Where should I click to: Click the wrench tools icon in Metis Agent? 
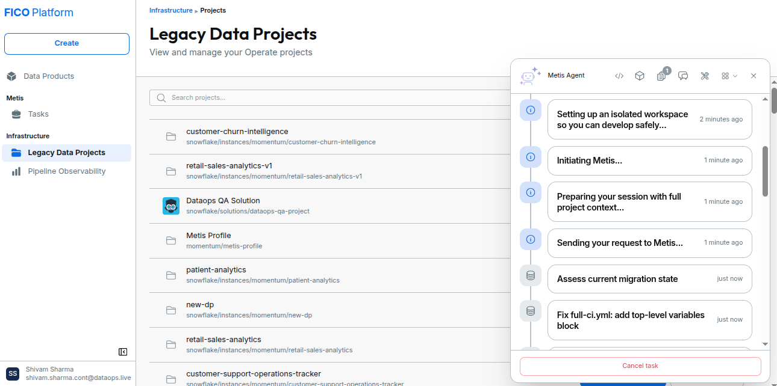(705, 76)
